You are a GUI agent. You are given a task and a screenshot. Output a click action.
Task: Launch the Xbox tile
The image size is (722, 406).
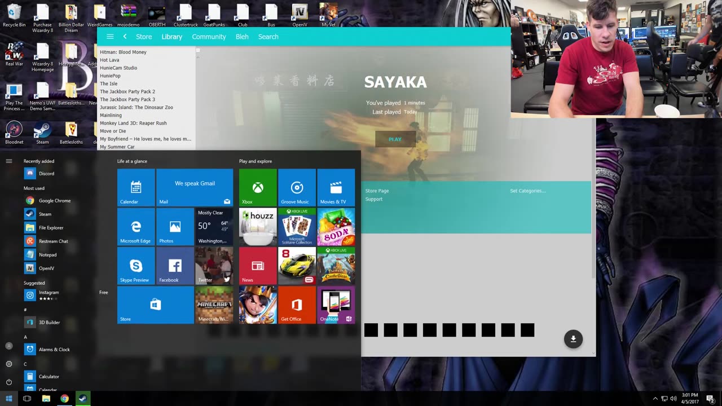[x=258, y=187]
